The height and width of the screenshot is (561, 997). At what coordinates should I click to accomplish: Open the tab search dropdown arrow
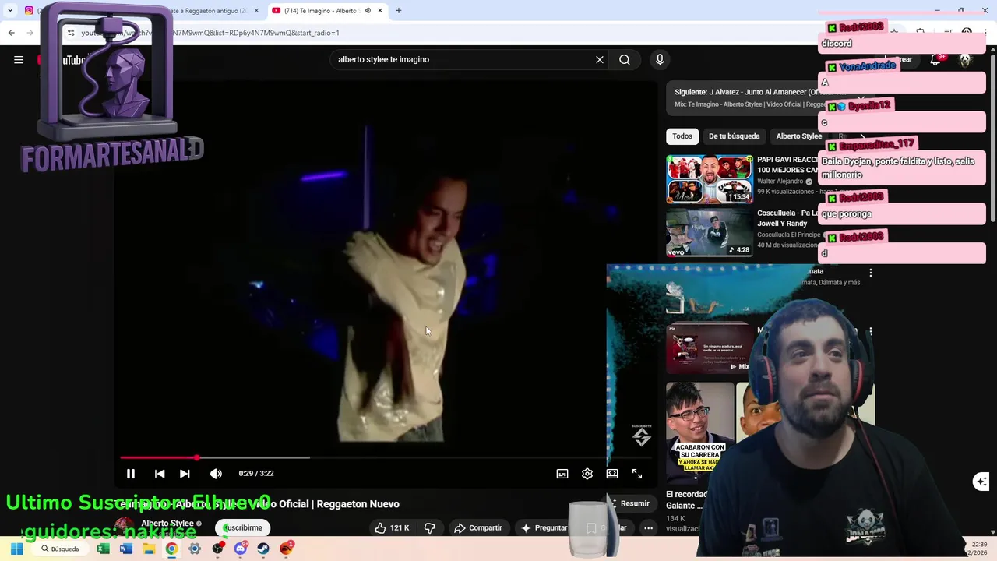tap(9, 11)
